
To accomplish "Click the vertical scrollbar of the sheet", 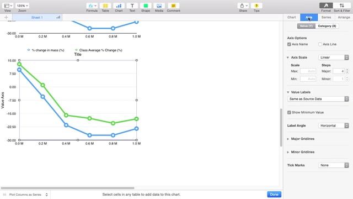I will [x=281, y=128].
